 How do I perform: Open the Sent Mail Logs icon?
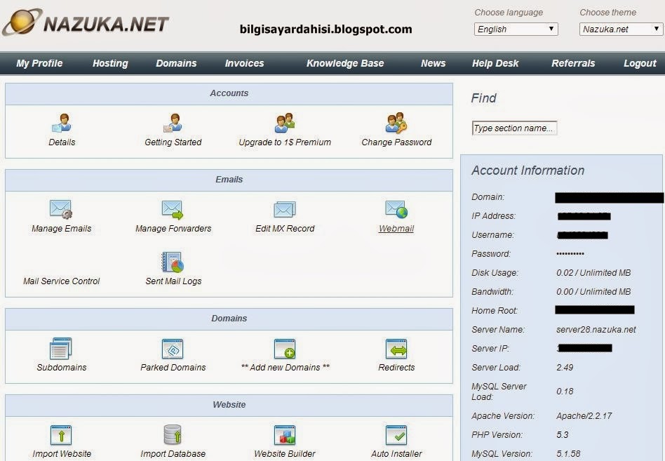point(173,262)
